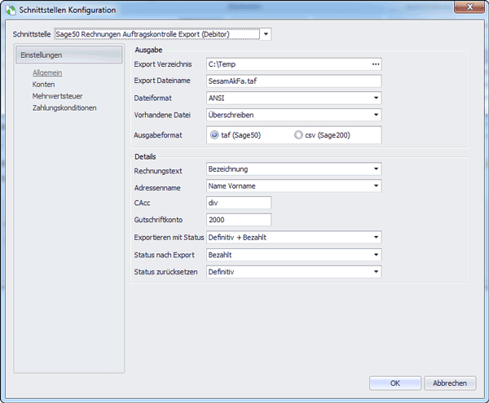
Task: Open the Adressenname dropdown
Action: click(x=376, y=186)
